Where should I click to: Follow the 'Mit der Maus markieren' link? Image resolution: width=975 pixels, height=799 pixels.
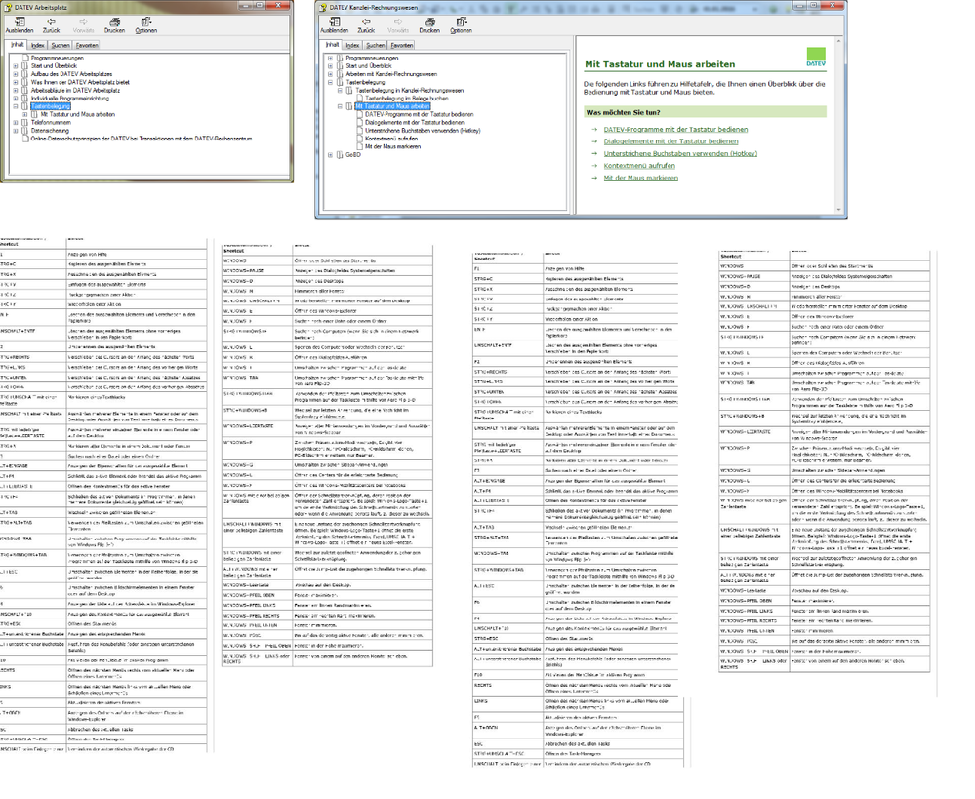tap(640, 178)
